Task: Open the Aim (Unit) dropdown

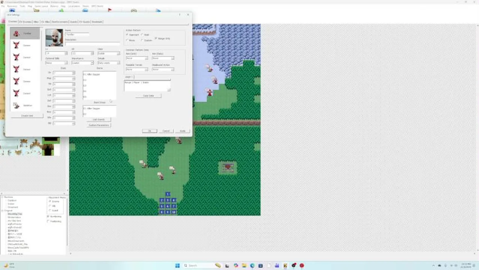Action: [137, 58]
